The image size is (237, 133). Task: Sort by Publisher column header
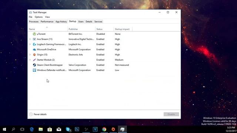[x=81, y=29]
